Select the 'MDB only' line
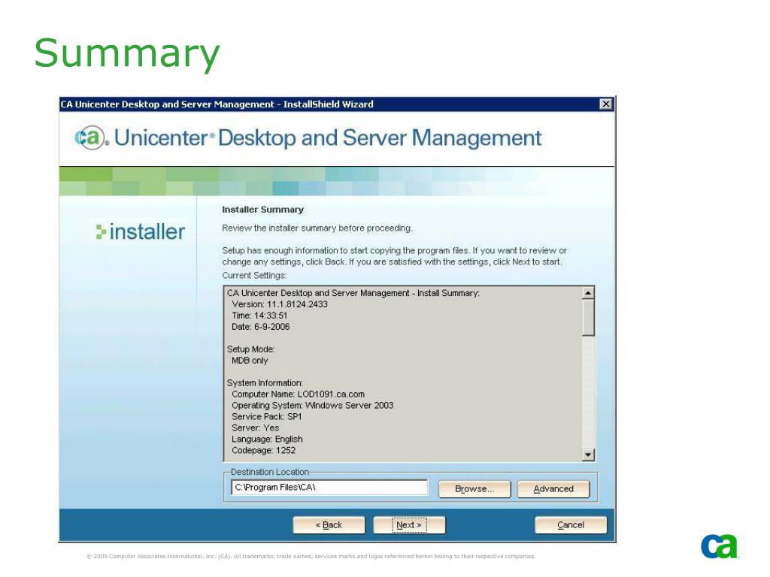This screenshot has width=770, height=577. point(250,361)
